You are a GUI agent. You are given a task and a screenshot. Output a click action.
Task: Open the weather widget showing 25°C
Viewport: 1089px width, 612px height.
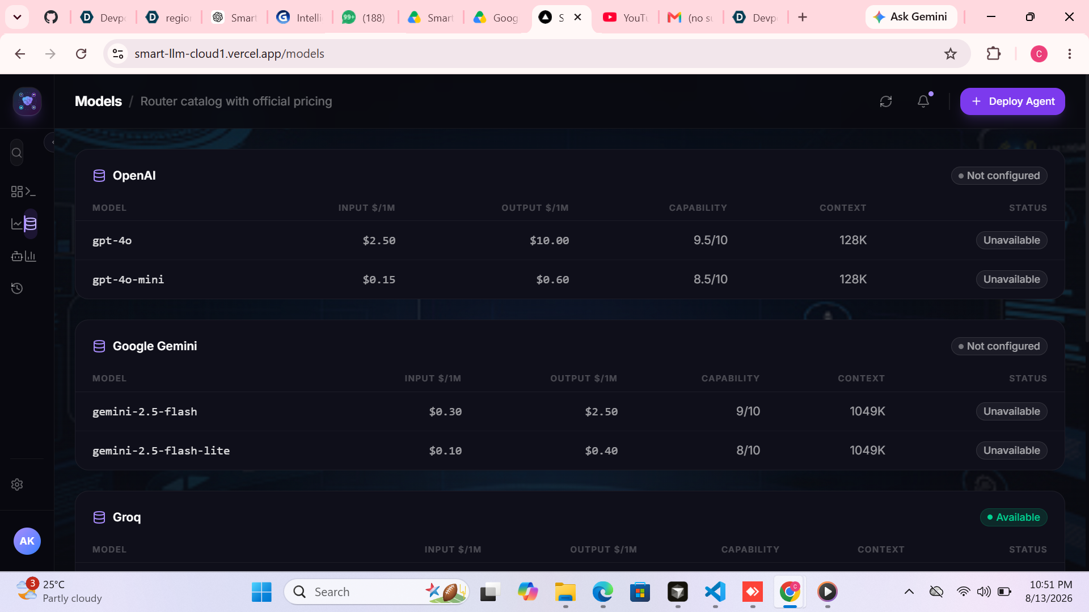tap(59, 592)
